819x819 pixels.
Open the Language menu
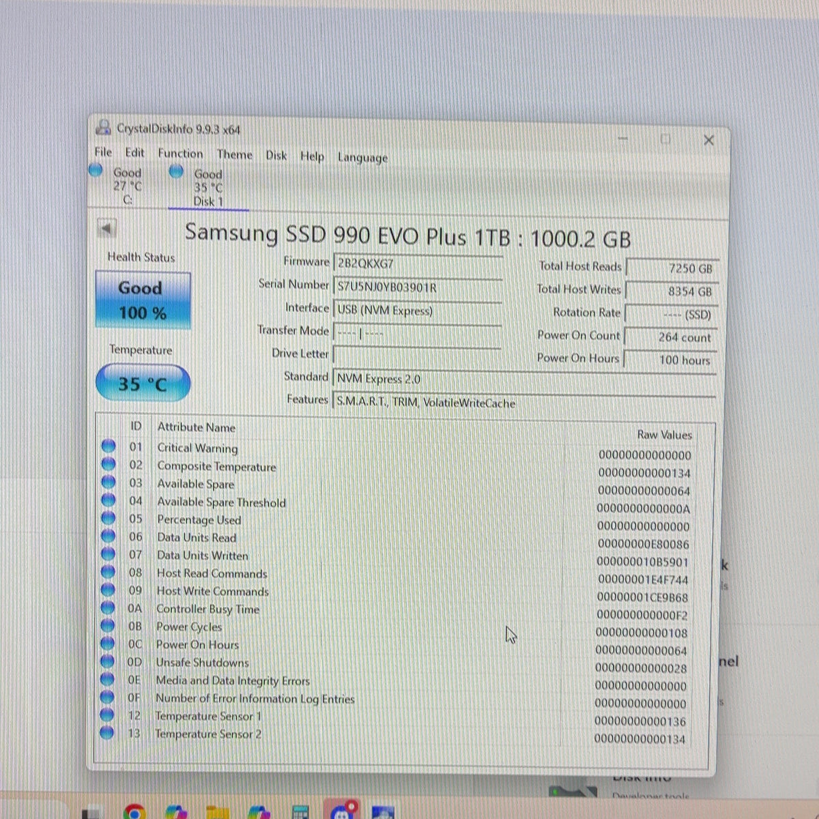click(x=362, y=158)
